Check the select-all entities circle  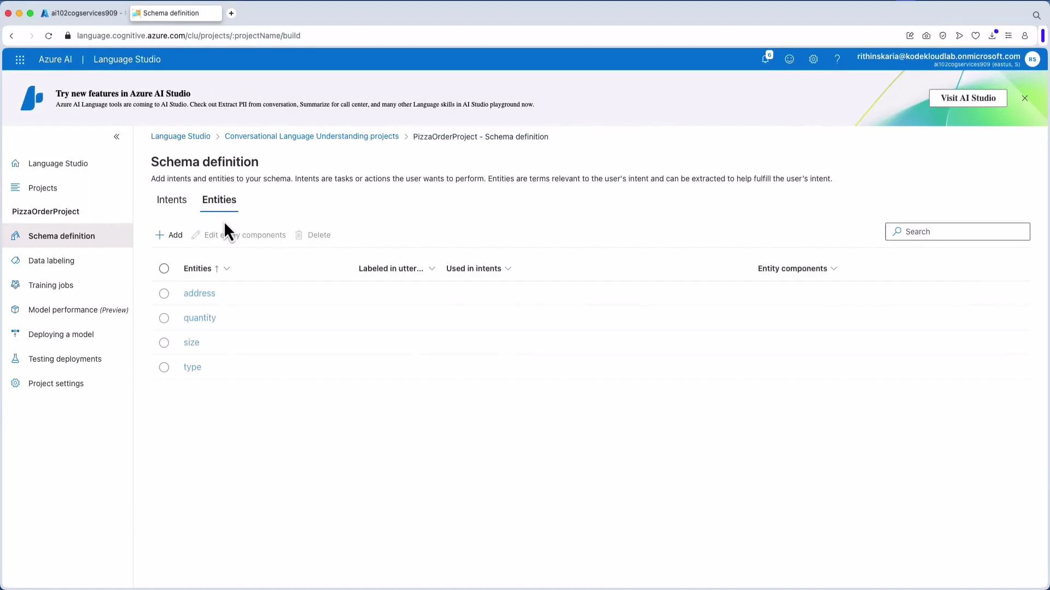164,268
